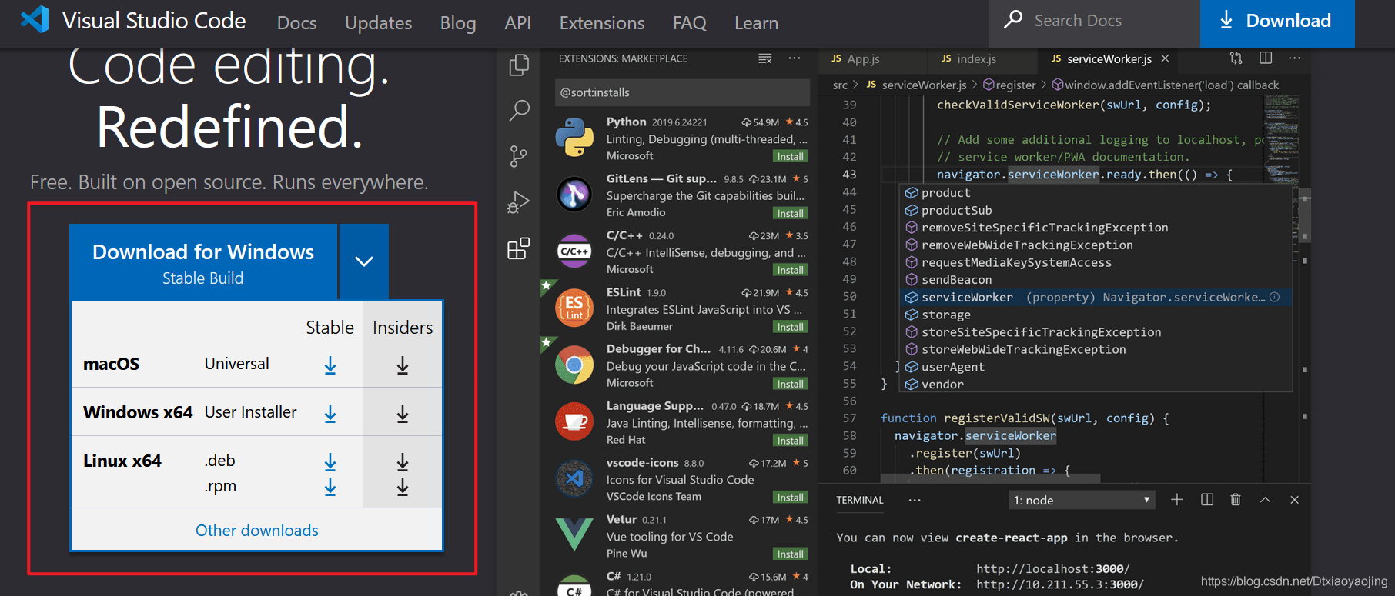The height and width of the screenshot is (596, 1395).
Task: Click the @sort:installs search box
Action: click(682, 92)
